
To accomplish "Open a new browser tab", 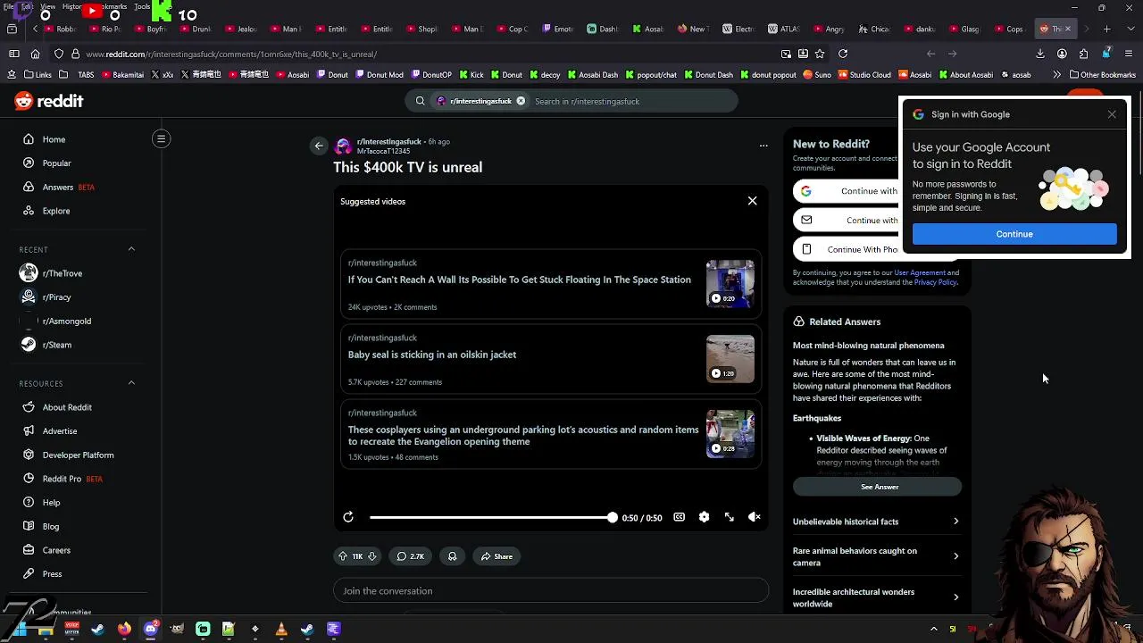I will pyautogui.click(x=1106, y=29).
